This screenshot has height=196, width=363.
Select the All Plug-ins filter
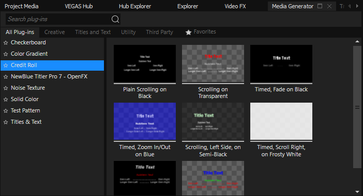20,32
